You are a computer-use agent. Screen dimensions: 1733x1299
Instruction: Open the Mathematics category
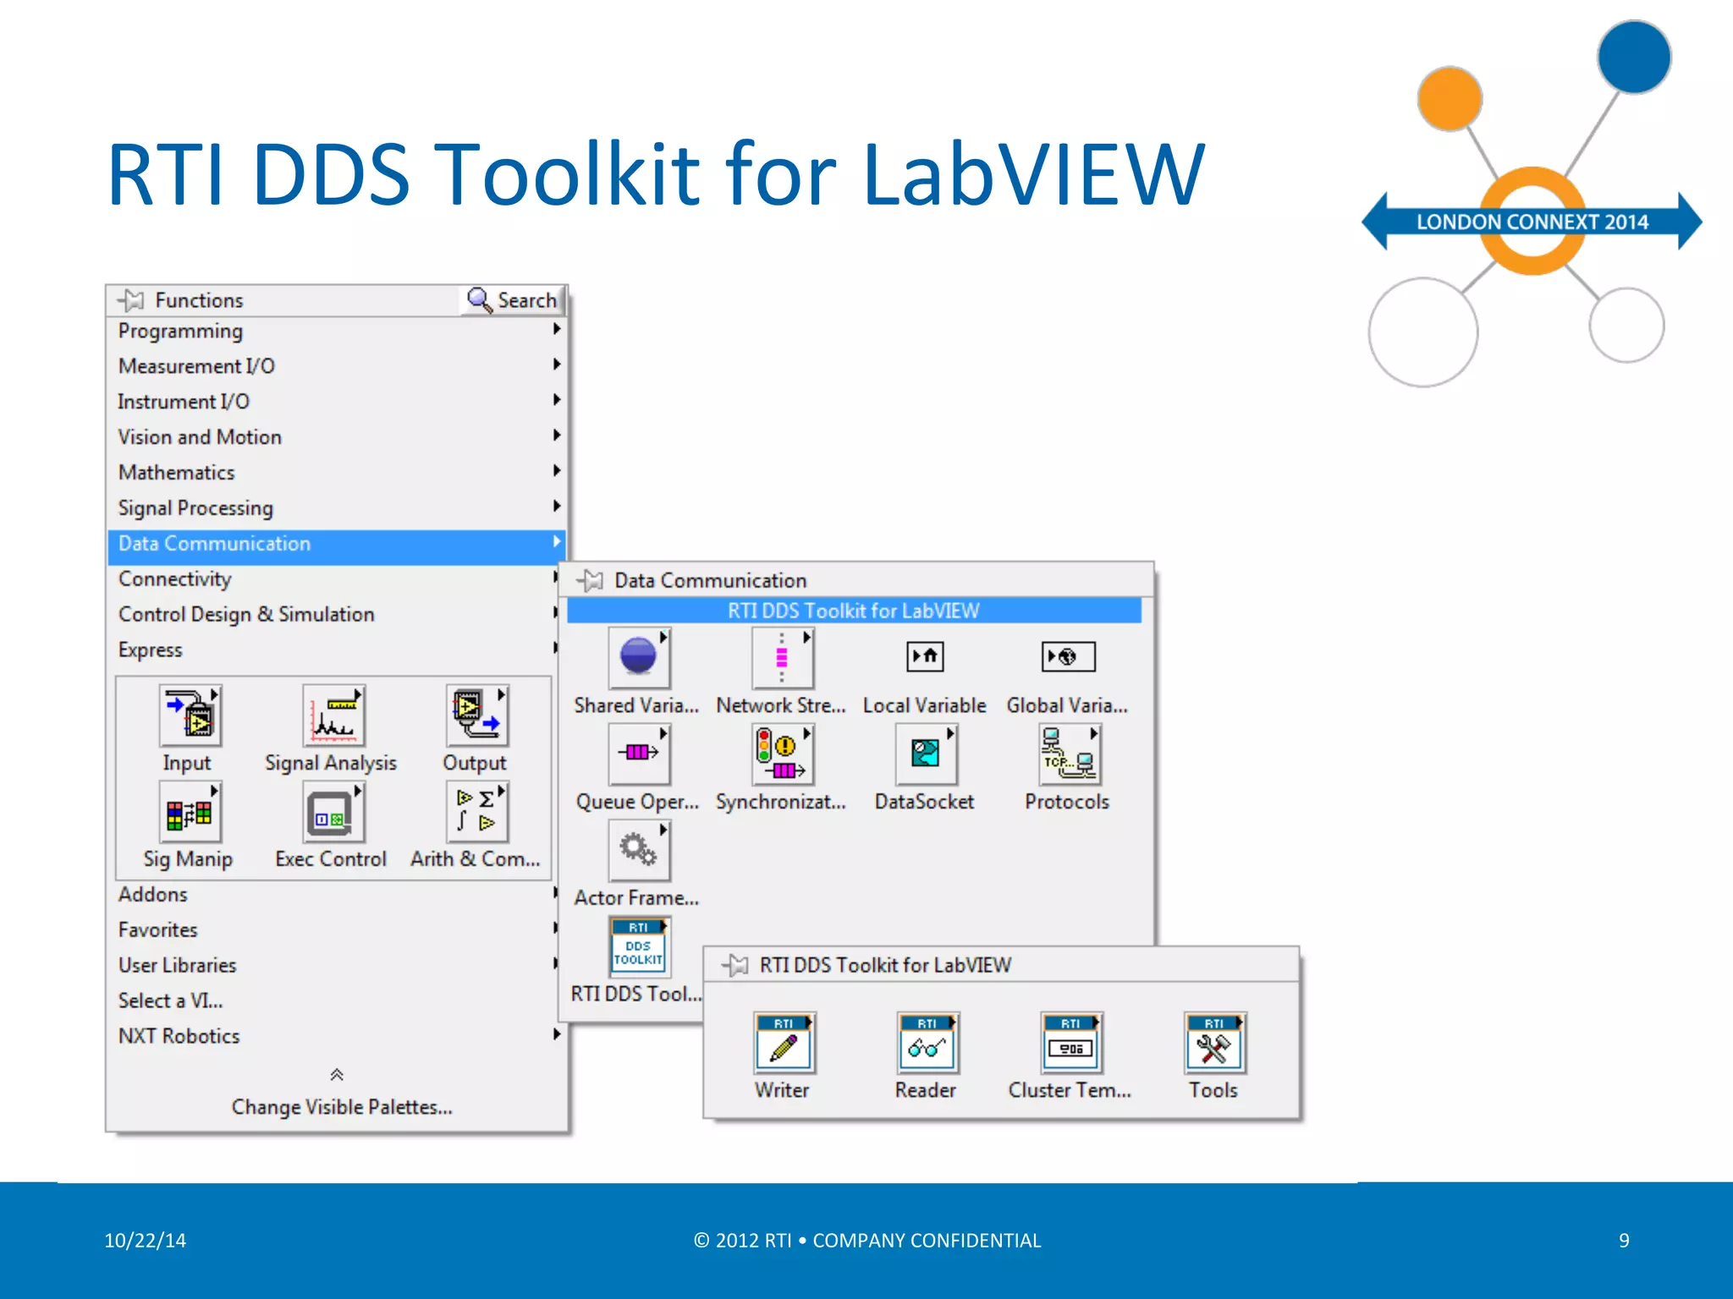[337, 473]
